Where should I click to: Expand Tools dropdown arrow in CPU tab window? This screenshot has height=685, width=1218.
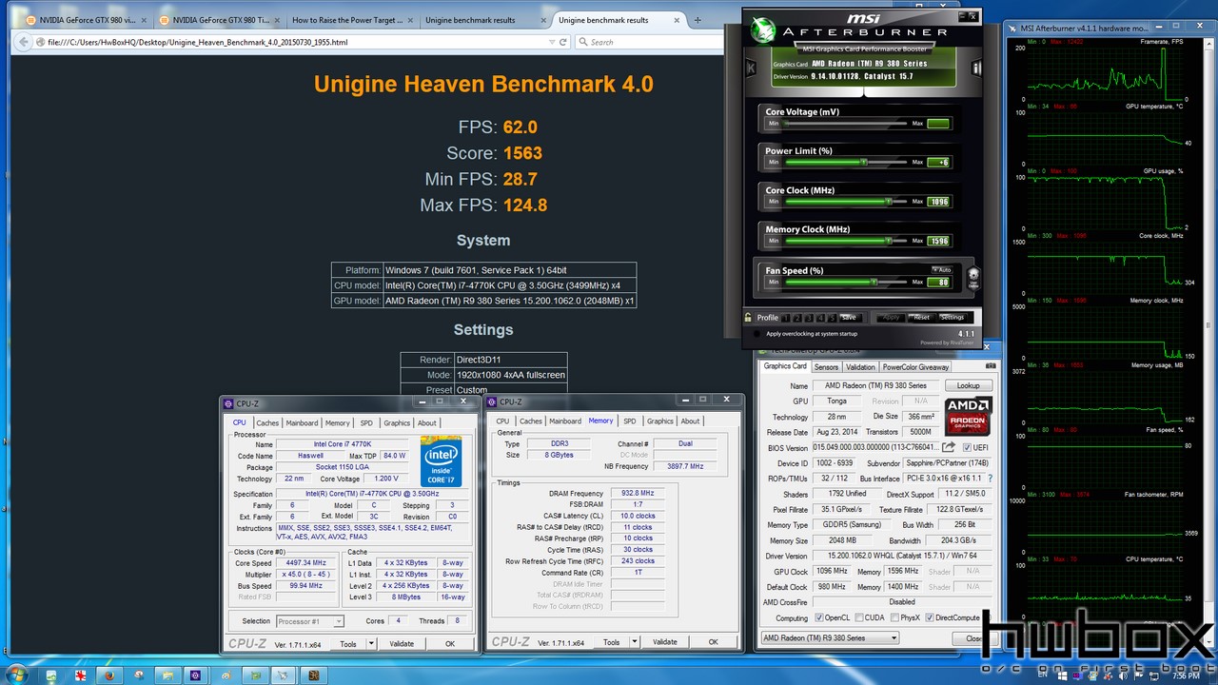point(369,644)
